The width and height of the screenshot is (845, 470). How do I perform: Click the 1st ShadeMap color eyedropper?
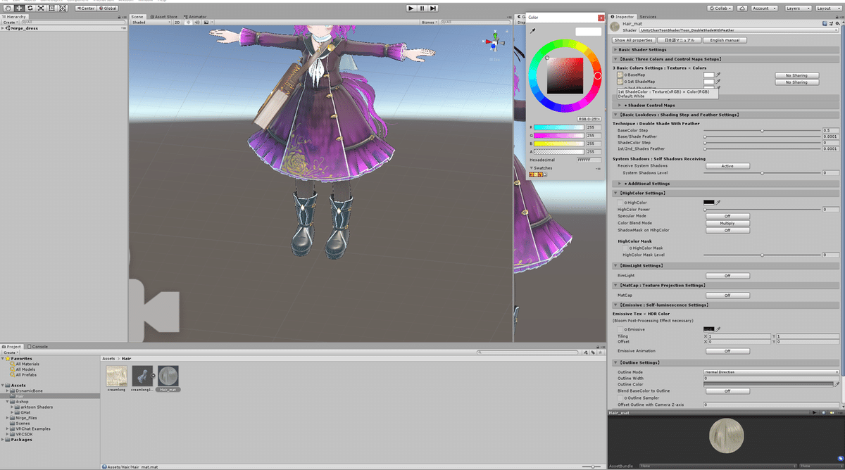coord(718,82)
